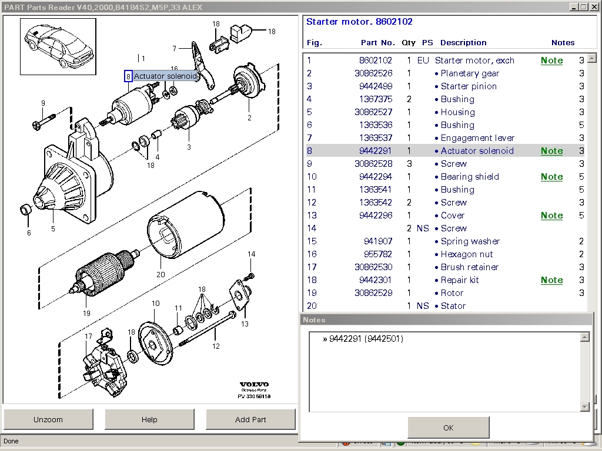
Task: Select the Spring washer row
Action: coord(446,241)
